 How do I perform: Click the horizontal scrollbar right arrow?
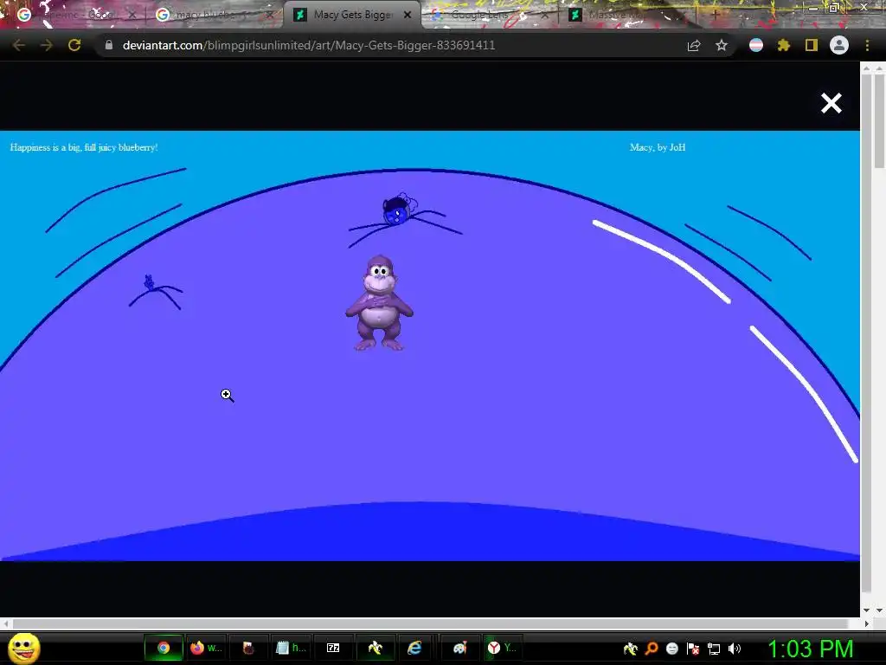point(867,623)
